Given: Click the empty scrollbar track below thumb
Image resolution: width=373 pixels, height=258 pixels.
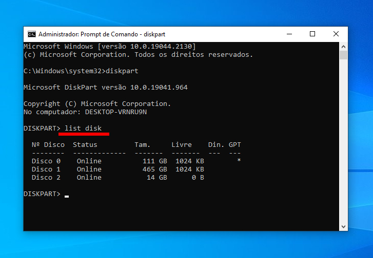Looking at the screenshot, I should click(x=343, y=143).
